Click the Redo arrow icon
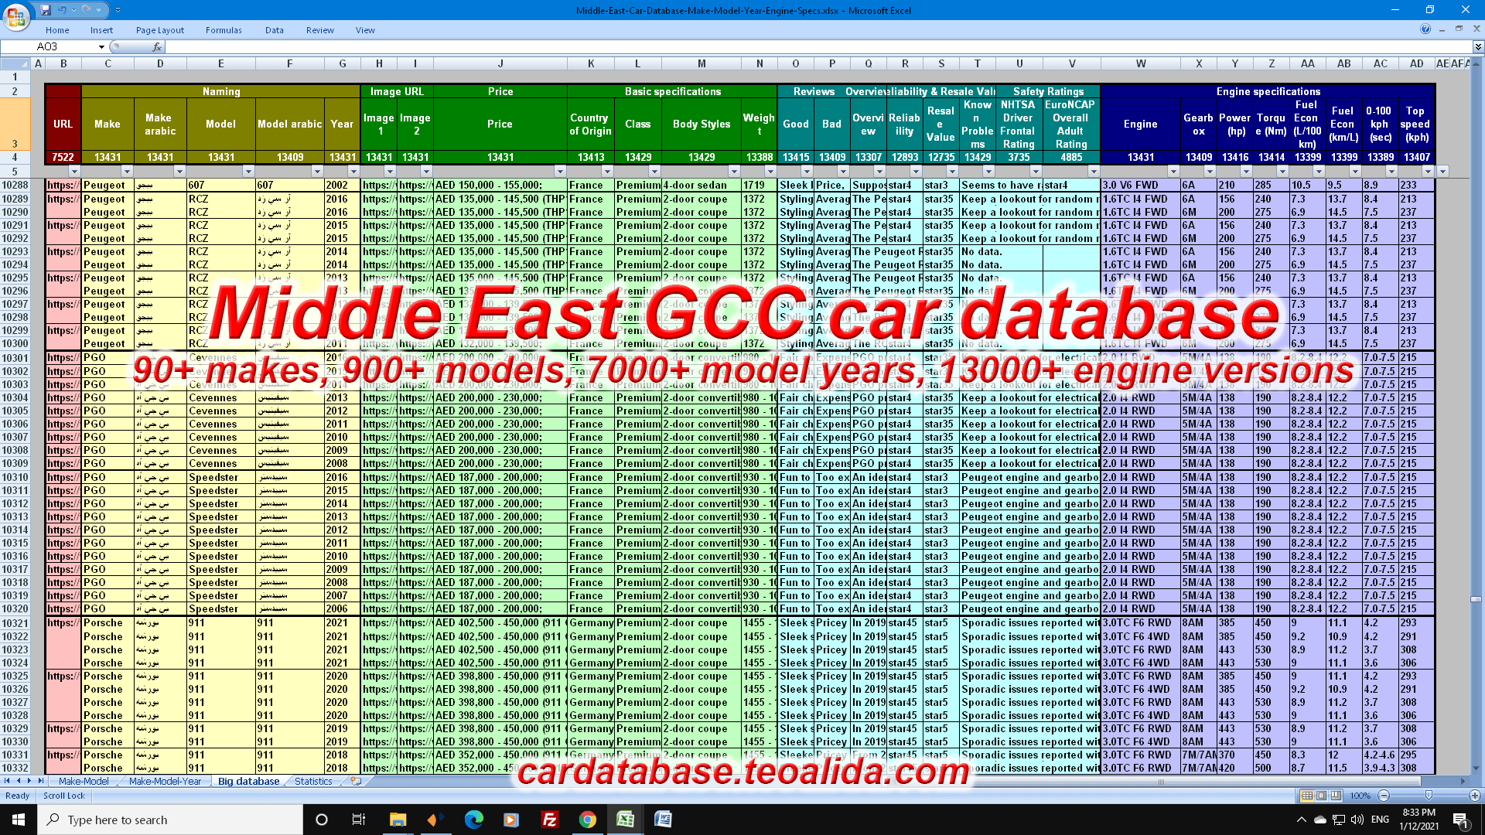 (87, 10)
